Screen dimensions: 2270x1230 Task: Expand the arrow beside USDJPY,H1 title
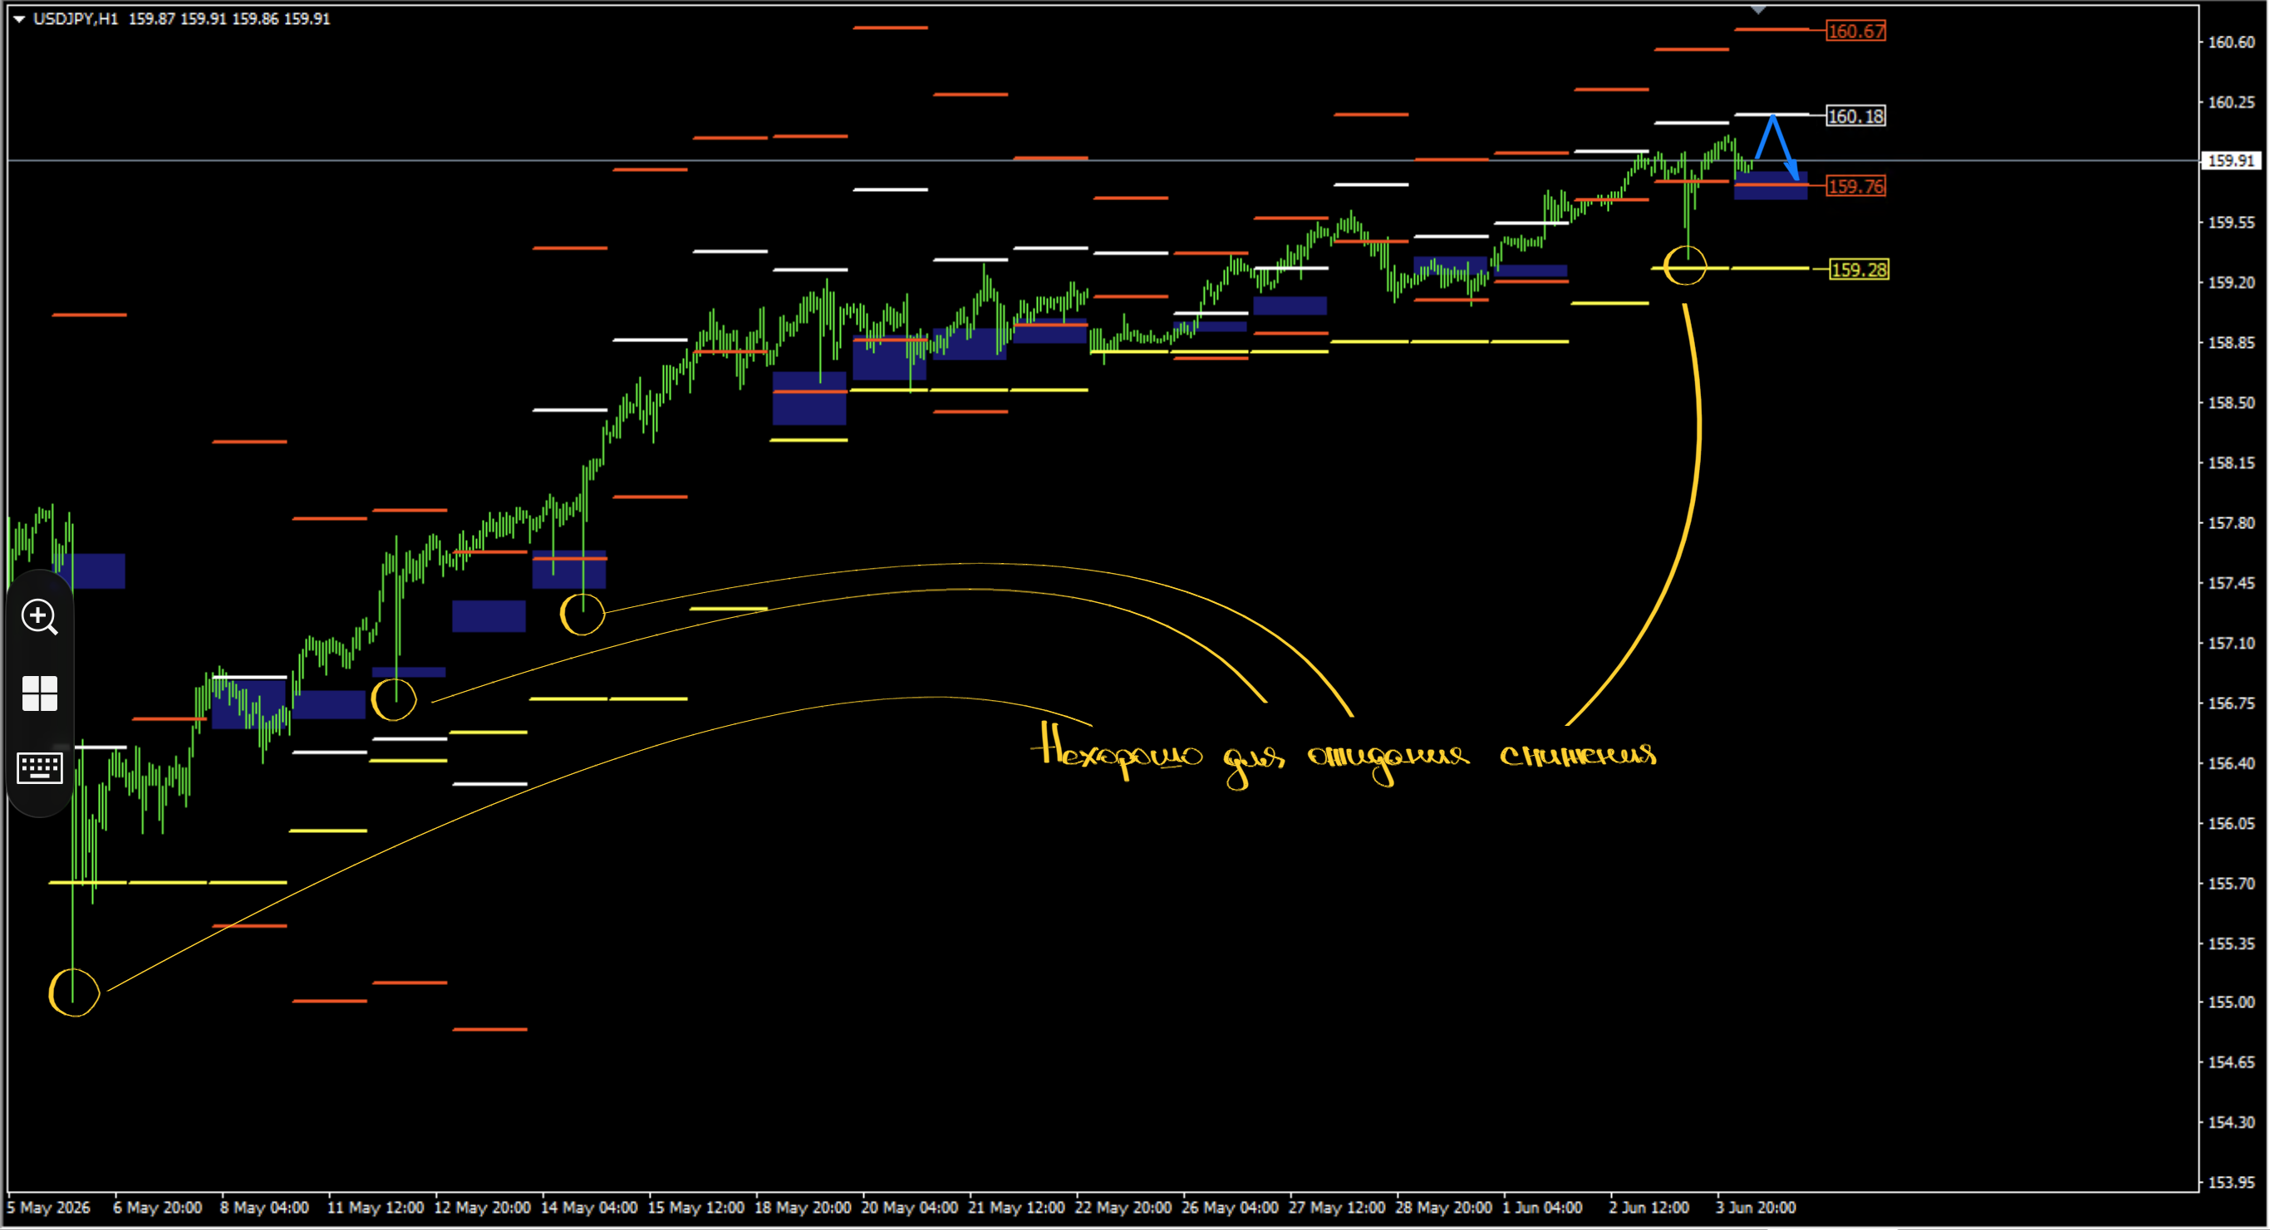(18, 18)
